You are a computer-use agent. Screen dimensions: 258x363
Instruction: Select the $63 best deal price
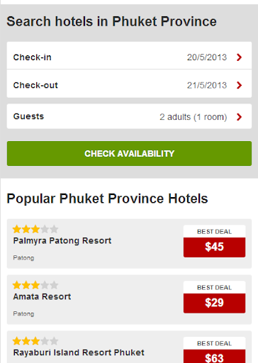tap(214, 357)
